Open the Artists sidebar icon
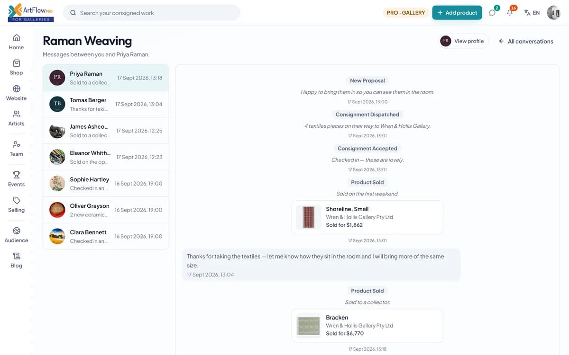The width and height of the screenshot is (569, 355). click(x=16, y=114)
